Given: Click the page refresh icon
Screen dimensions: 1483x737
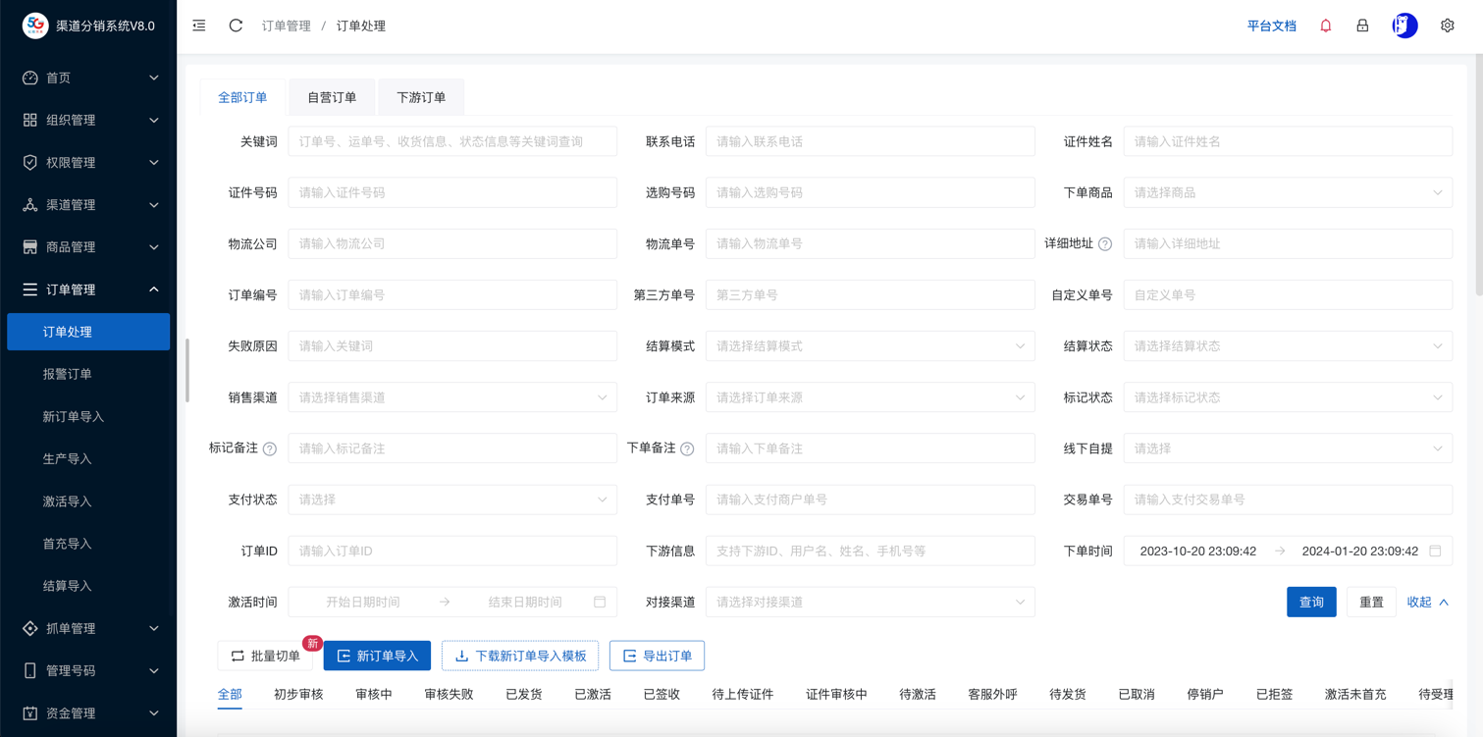Looking at the screenshot, I should point(236,26).
